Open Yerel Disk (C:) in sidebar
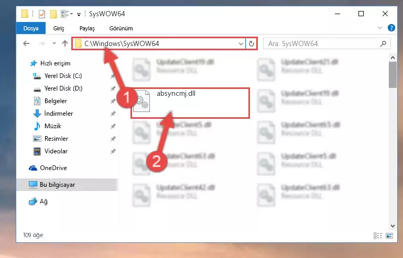The width and height of the screenshot is (403, 258). pos(63,76)
